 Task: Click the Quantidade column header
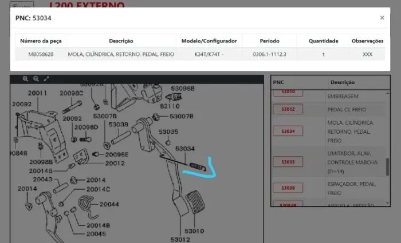point(323,41)
